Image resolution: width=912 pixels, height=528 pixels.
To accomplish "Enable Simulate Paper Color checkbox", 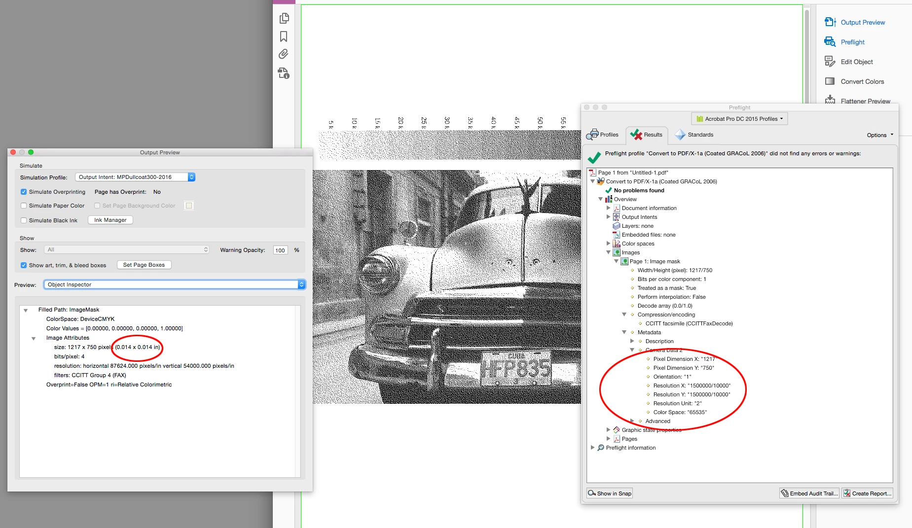I will [24, 206].
